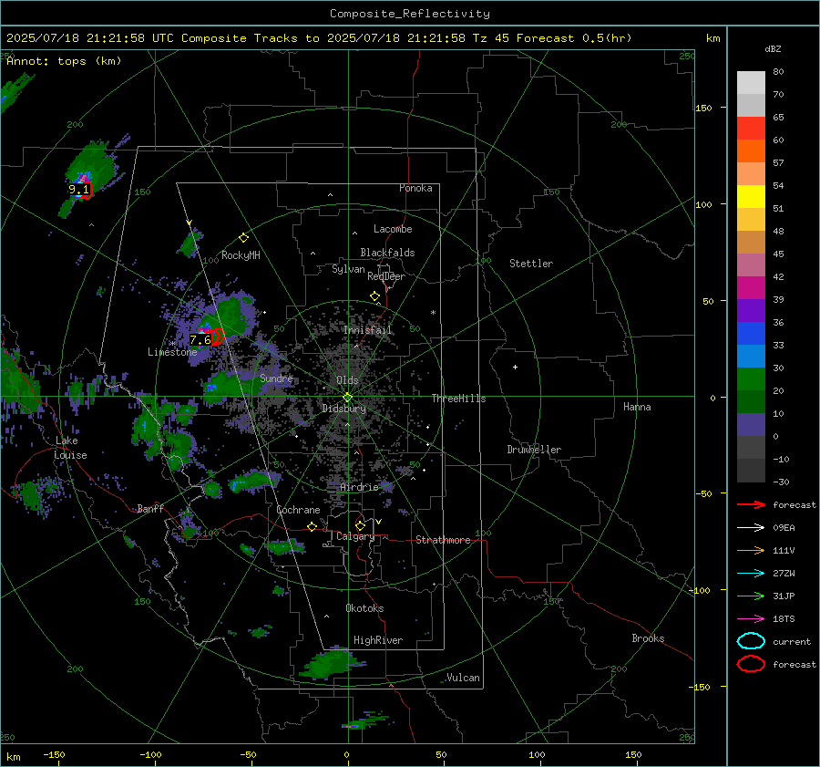This screenshot has height=767, width=820.
Task: Click the Banff label
Action: [x=150, y=509]
